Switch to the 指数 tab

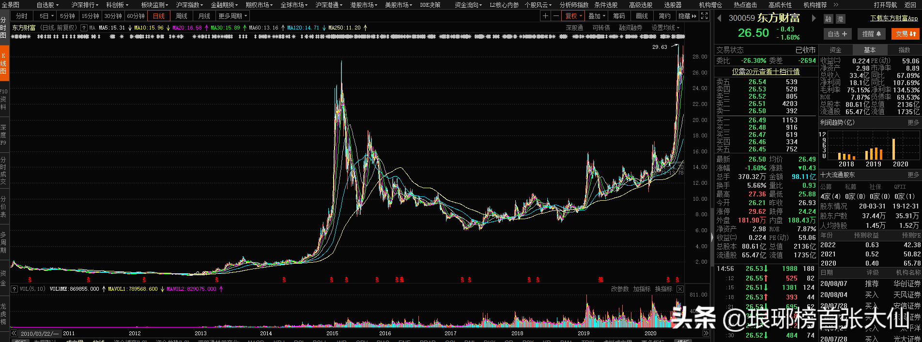pyautogui.click(x=904, y=50)
